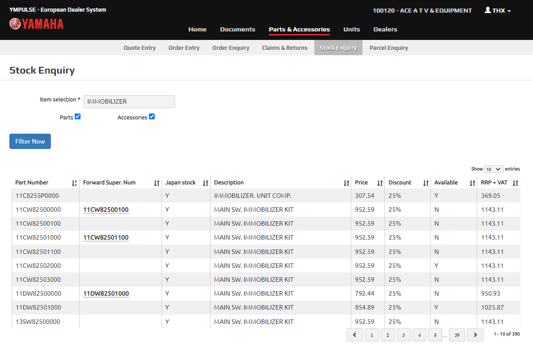Switch to the Order Enquiry tab

pyautogui.click(x=231, y=48)
